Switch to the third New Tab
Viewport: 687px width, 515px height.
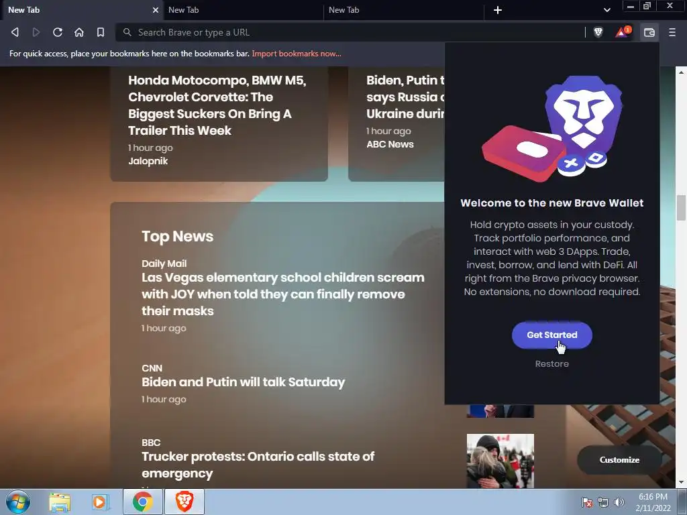point(403,10)
